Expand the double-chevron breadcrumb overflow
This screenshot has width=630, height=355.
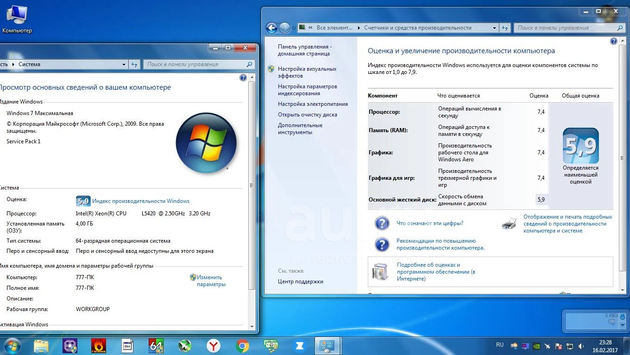pyautogui.click(x=310, y=28)
